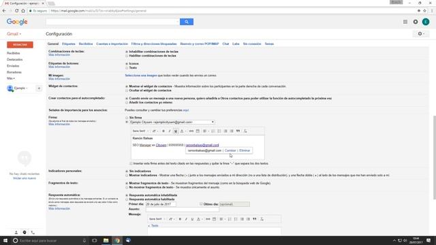Open auto-reply message font family dropdown
436x245 pixels.
(x=157, y=219)
